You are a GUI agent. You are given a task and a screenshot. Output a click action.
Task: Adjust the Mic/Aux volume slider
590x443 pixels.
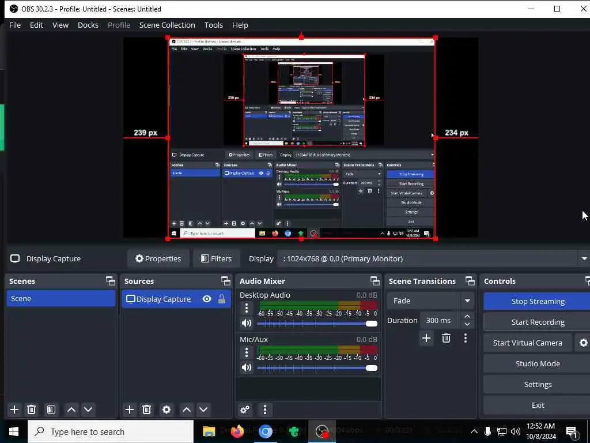pyautogui.click(x=317, y=368)
